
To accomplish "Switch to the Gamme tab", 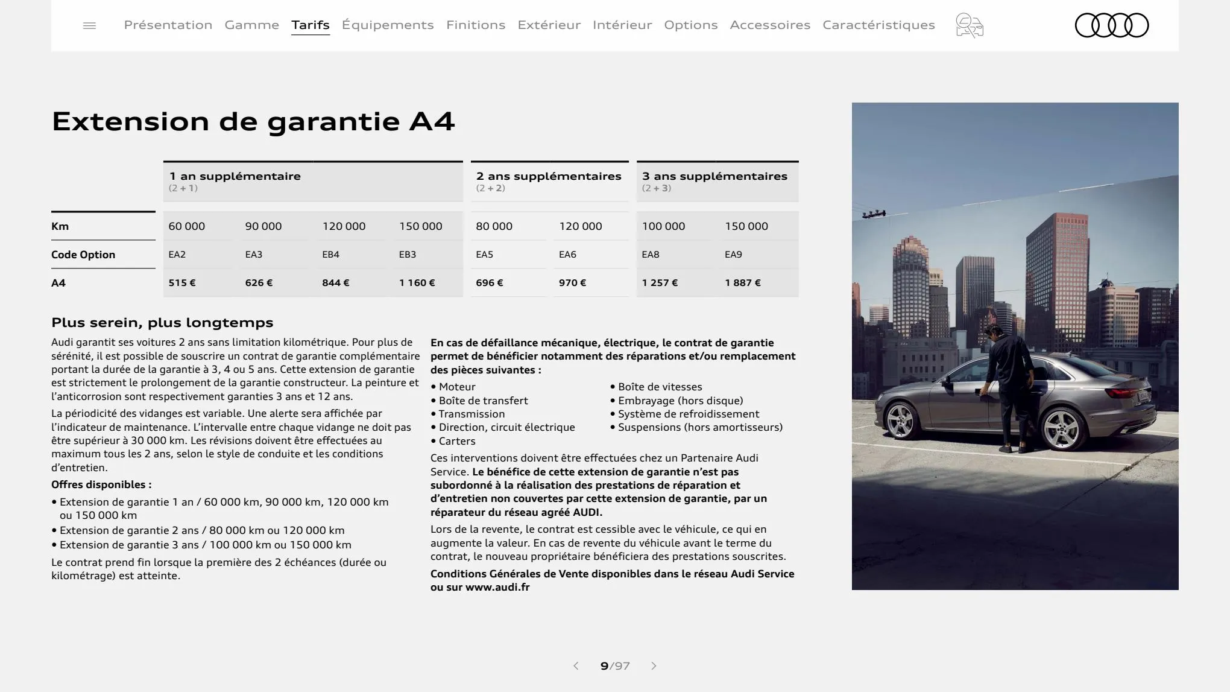I will pos(252,25).
